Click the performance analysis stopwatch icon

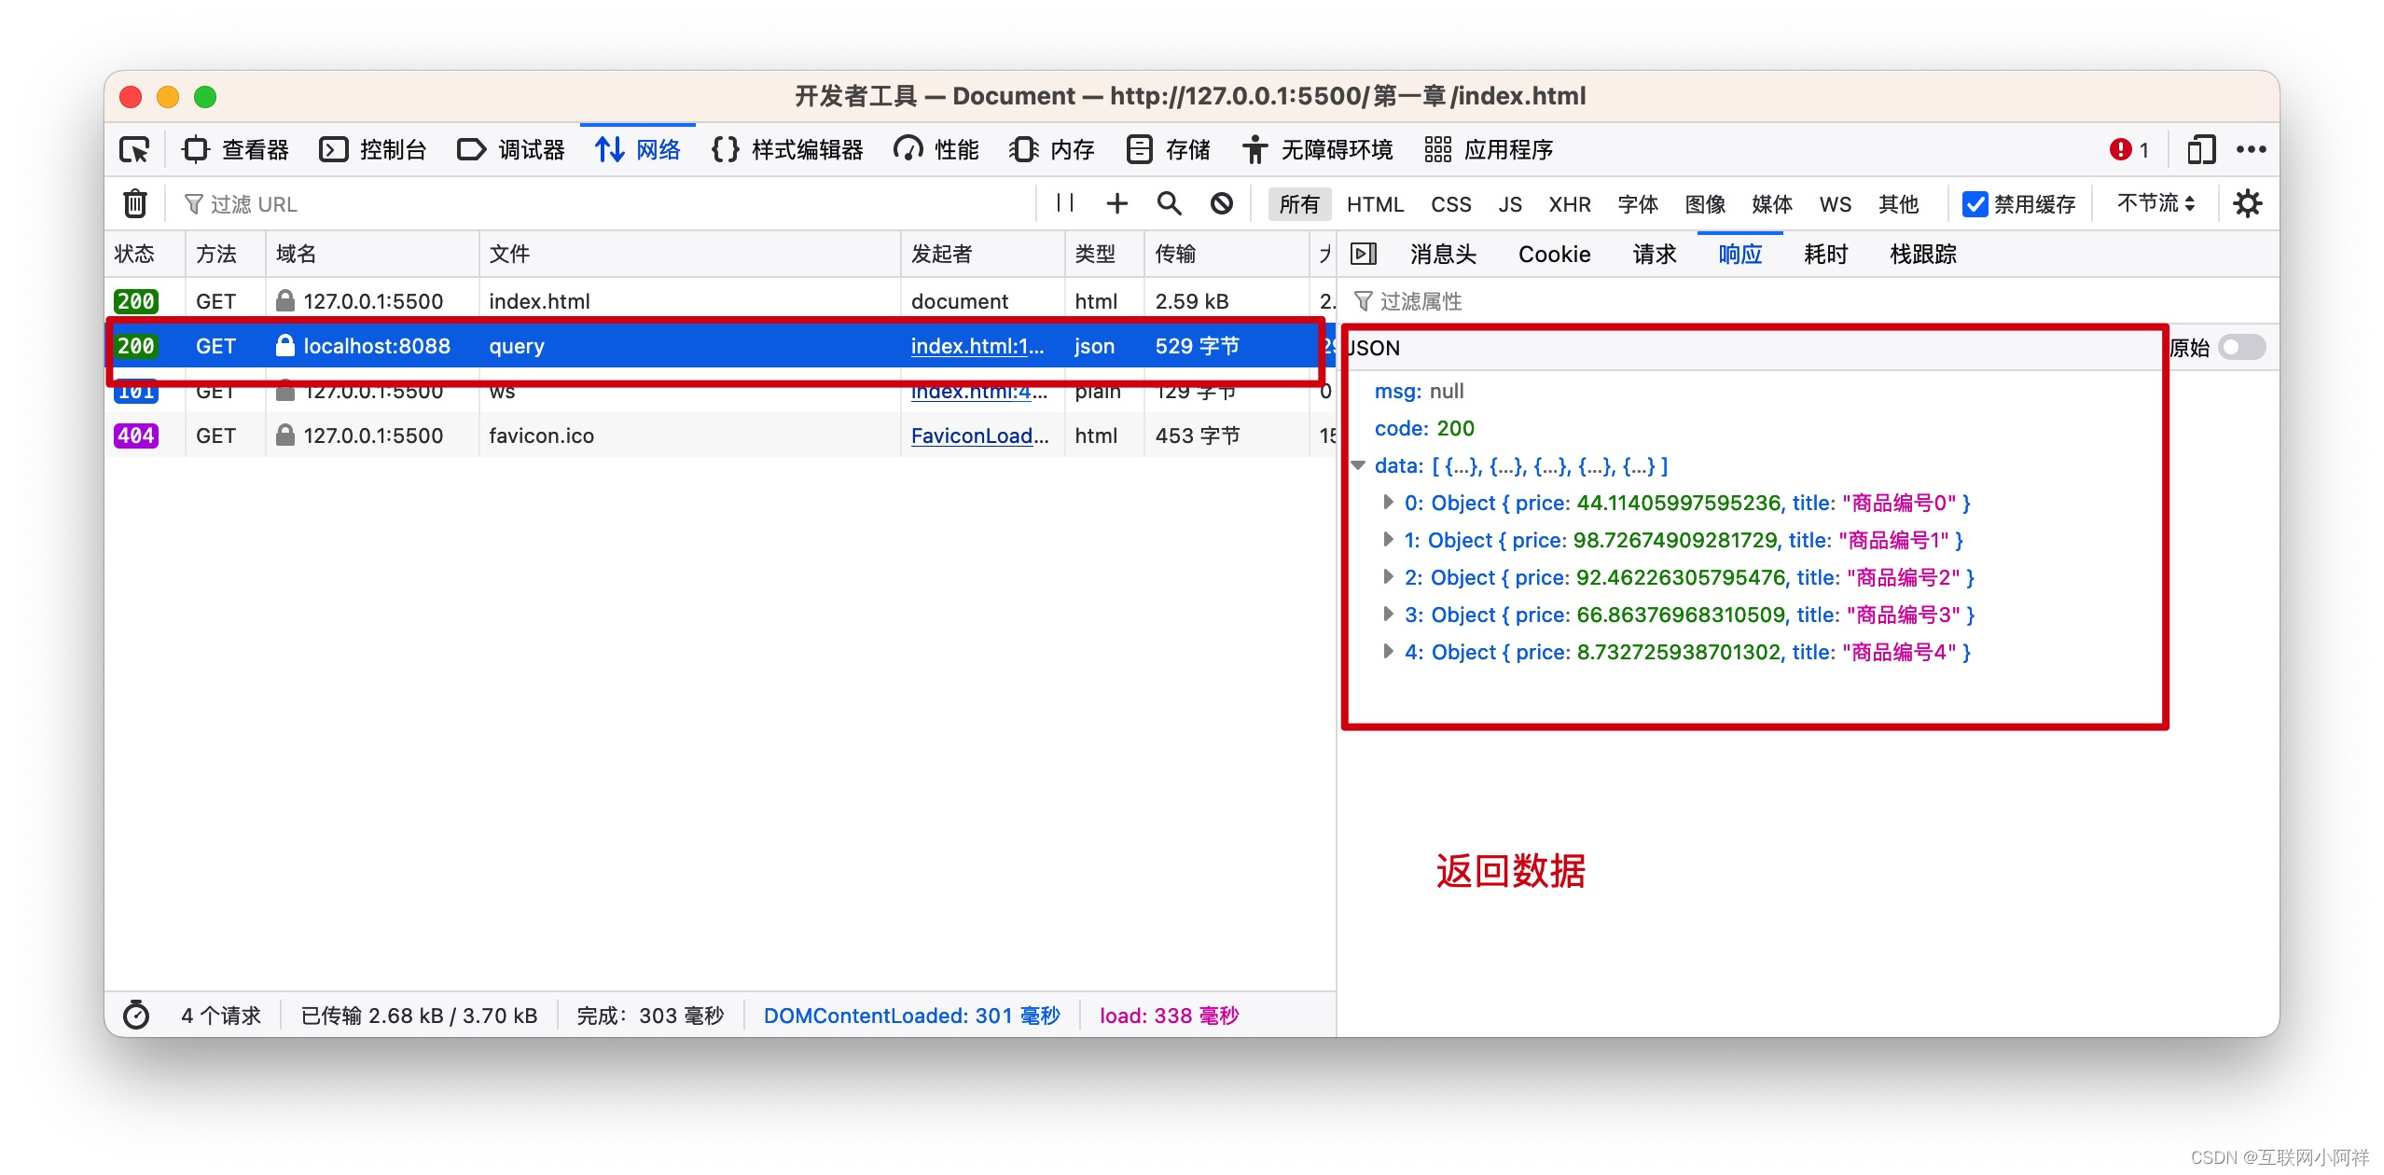click(136, 1015)
